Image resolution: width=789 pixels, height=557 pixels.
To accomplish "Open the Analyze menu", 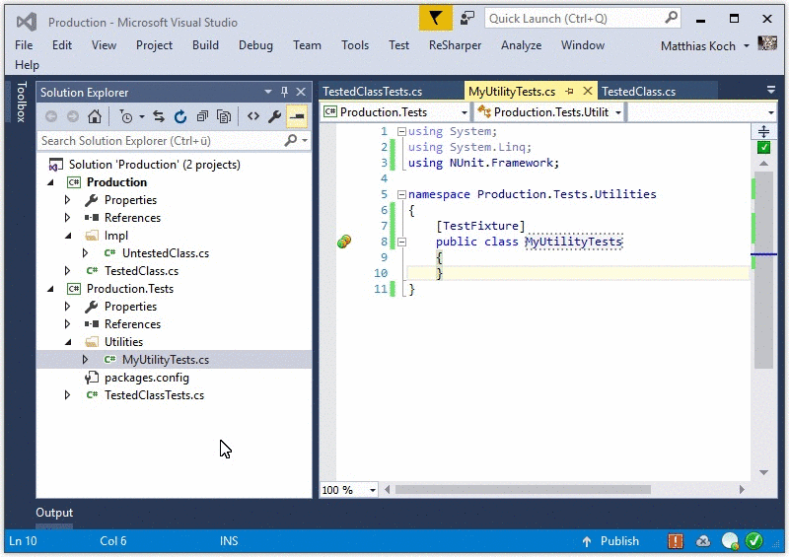I will point(522,45).
